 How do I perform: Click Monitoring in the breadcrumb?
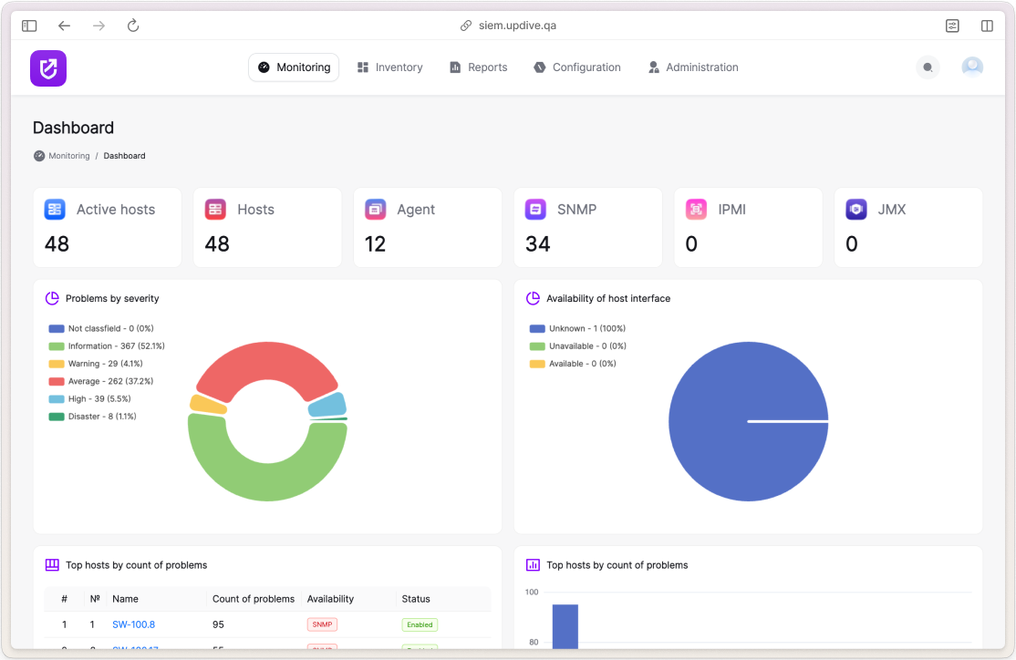coord(68,156)
